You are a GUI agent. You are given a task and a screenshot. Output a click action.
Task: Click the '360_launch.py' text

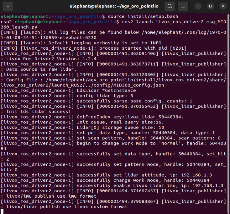pyautogui.click(x=19, y=27)
